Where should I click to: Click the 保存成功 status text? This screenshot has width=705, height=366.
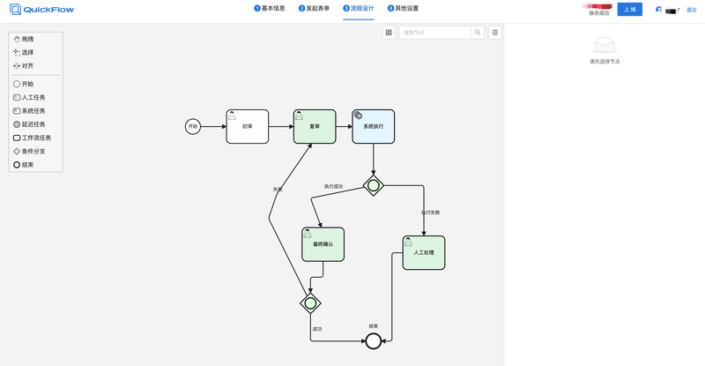click(x=599, y=13)
